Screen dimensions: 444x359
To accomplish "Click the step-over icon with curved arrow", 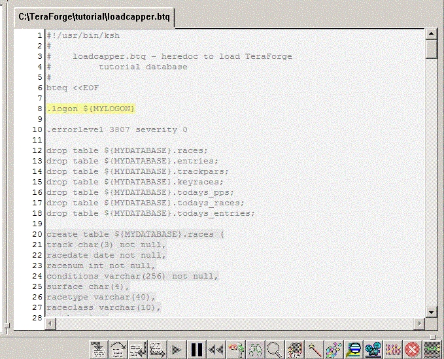I will coord(118,350).
